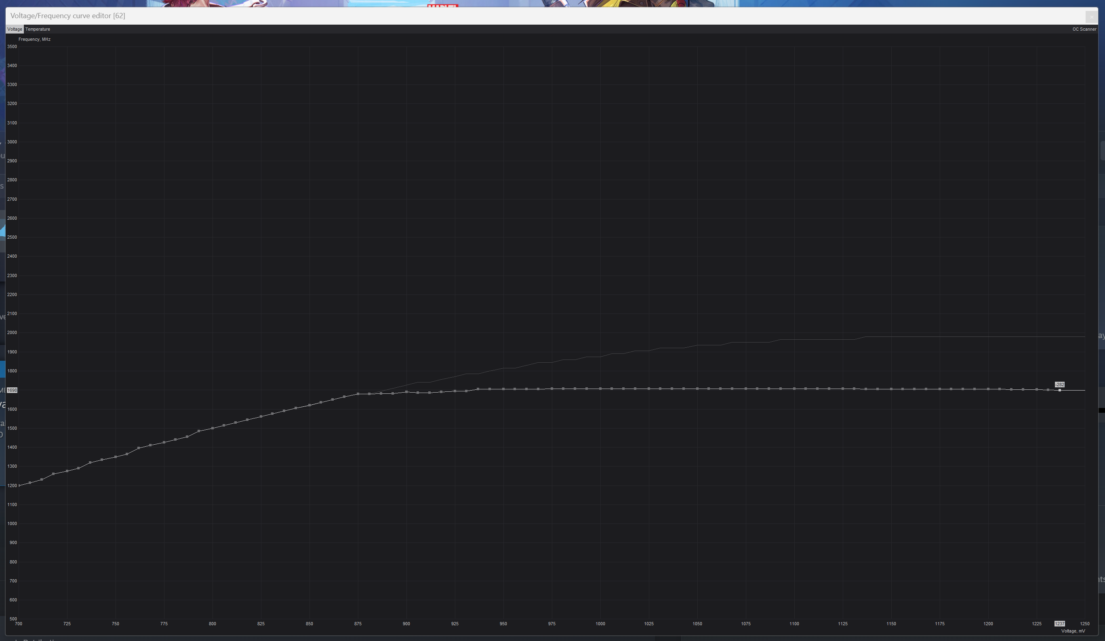Select the curve point at 800 mV
Image resolution: width=1105 pixels, height=641 pixels.
(x=213, y=428)
